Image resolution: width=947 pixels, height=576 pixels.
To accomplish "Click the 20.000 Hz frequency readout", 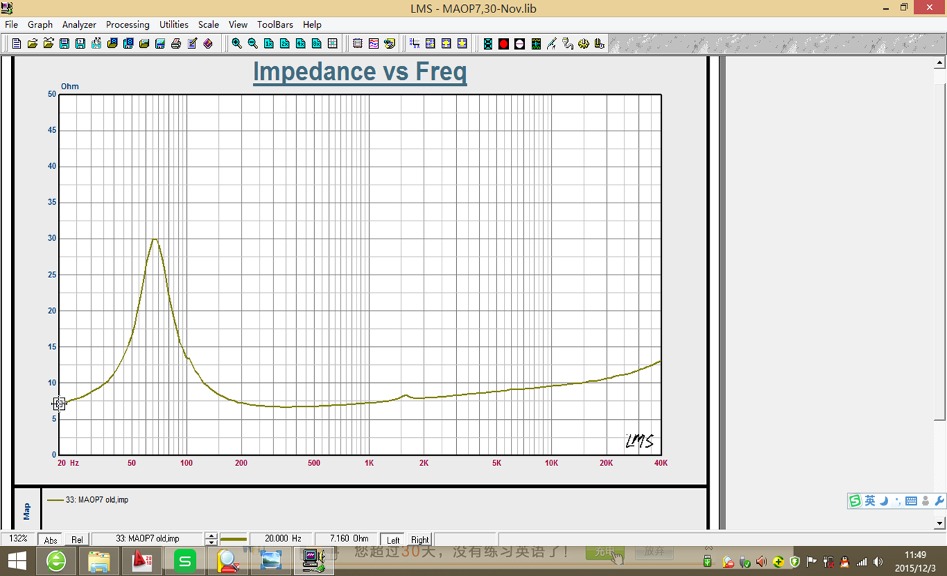I will (x=282, y=539).
